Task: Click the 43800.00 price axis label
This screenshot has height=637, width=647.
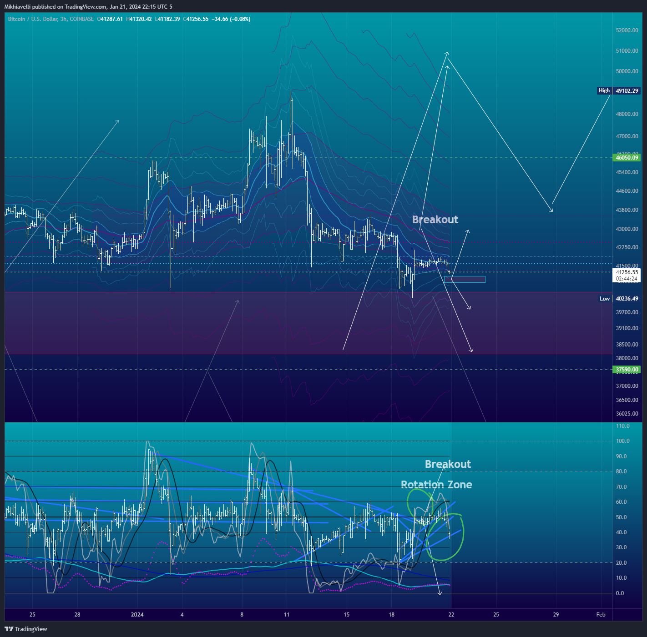Action: point(627,210)
